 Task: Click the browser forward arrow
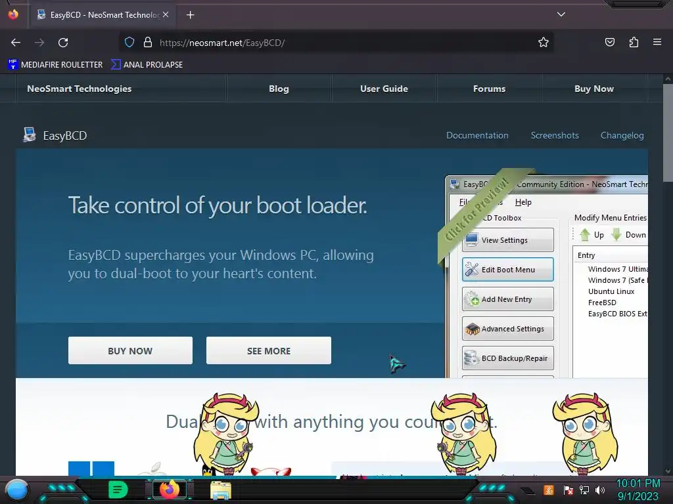(39, 43)
